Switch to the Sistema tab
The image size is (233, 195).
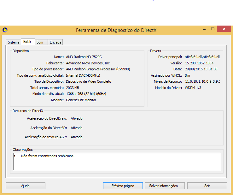[x=14, y=42]
